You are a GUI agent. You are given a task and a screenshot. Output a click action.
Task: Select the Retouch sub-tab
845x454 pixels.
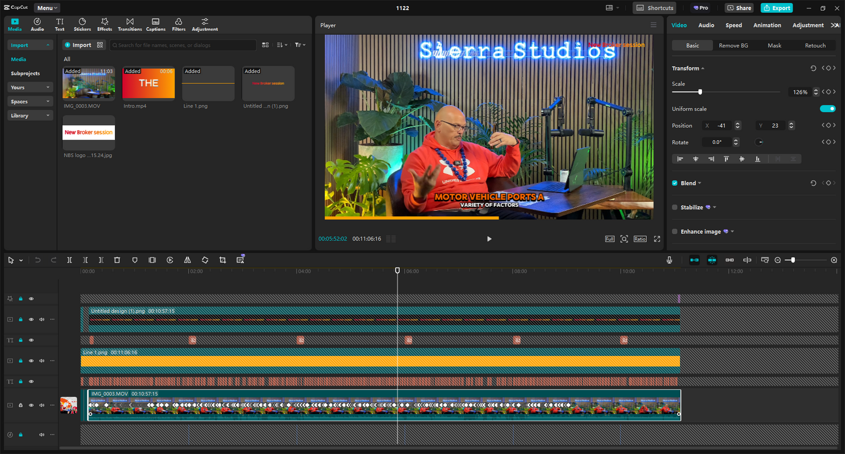[815, 46]
